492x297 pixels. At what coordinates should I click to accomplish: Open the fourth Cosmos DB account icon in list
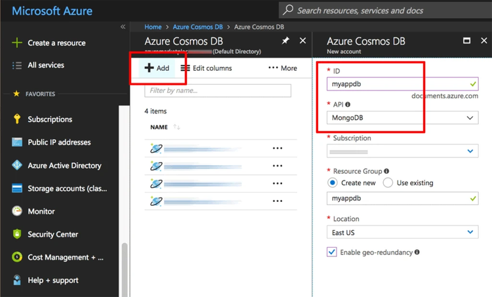(156, 201)
